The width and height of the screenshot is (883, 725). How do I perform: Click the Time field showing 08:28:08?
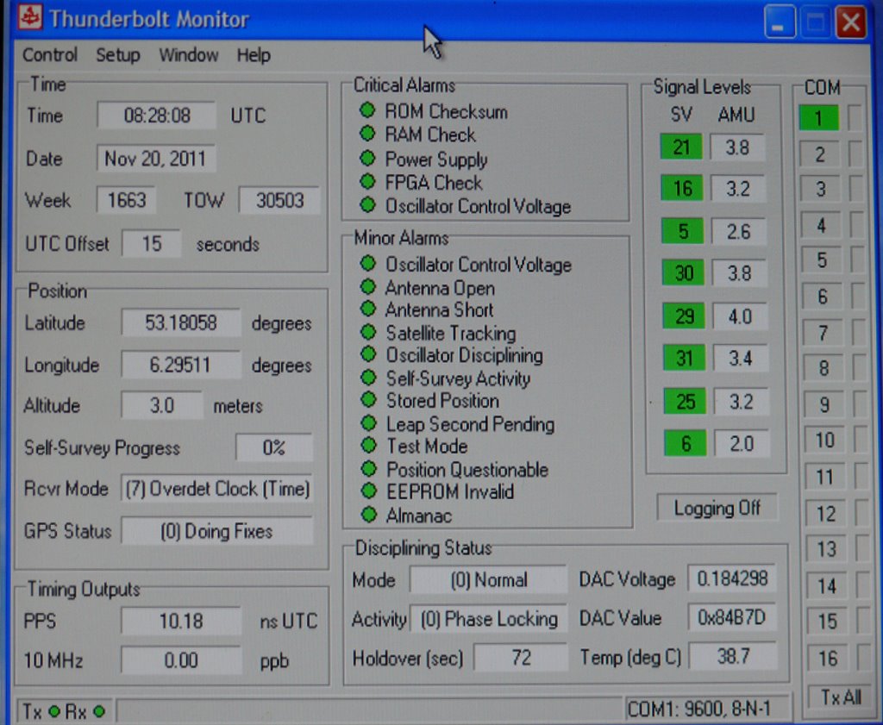point(157,116)
